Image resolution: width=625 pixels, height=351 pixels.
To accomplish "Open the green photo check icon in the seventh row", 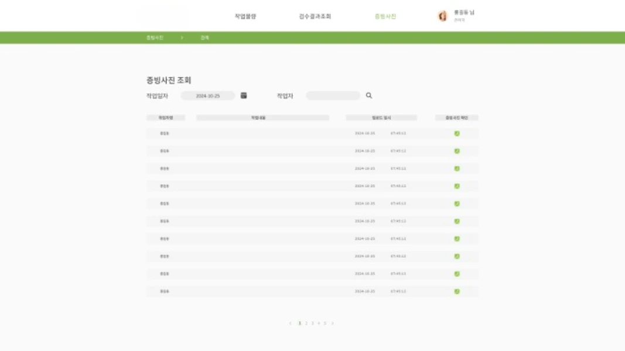I will [457, 239].
